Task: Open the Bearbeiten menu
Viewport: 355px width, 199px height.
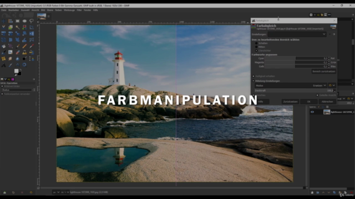Action: 13,10
